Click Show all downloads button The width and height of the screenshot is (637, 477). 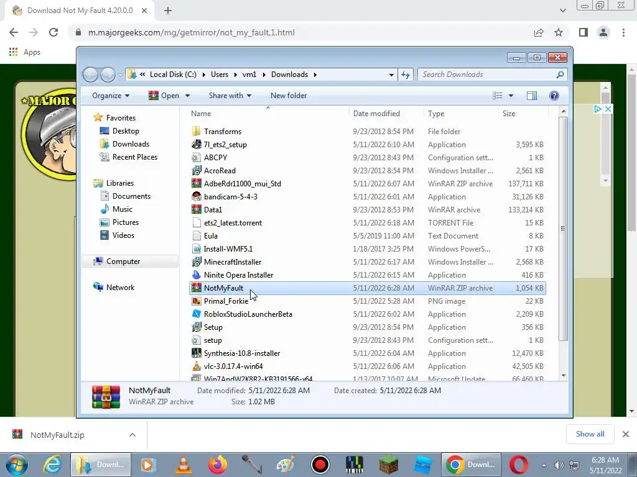click(590, 434)
